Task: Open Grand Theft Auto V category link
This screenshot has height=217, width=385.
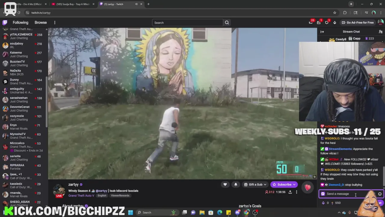Action: 81,196
